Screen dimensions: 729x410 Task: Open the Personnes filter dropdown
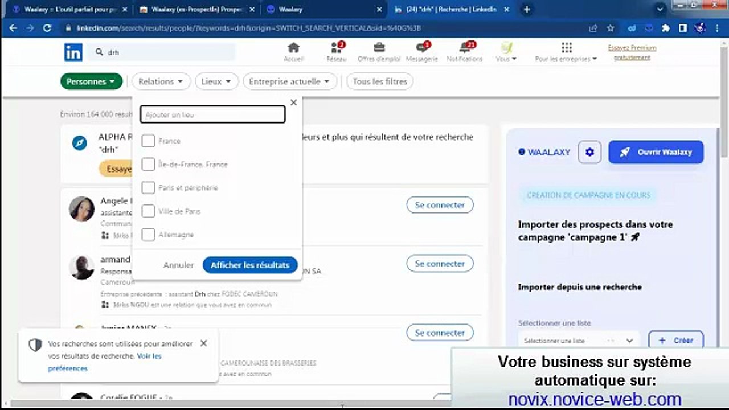[x=91, y=81]
